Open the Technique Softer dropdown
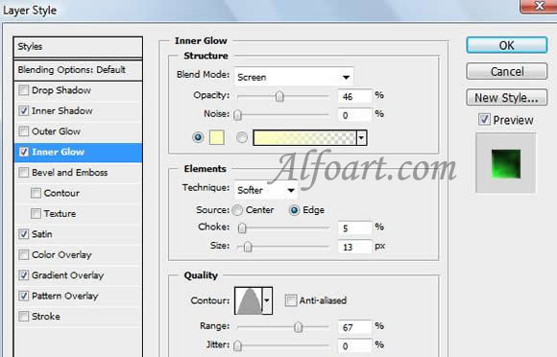 (x=266, y=190)
